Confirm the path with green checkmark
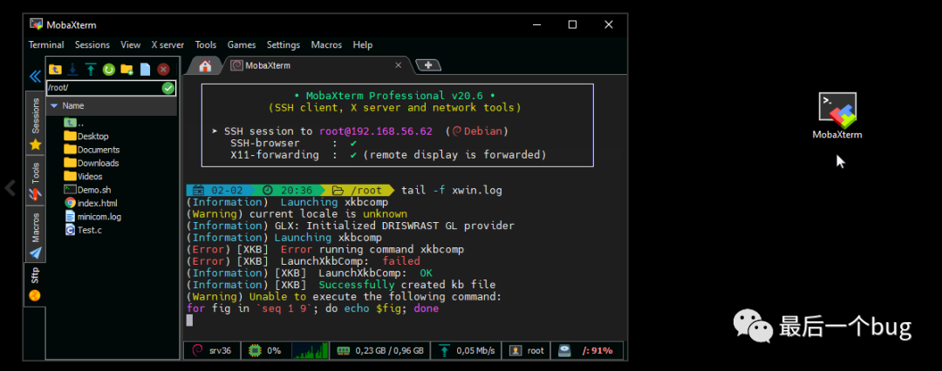This screenshot has height=371, width=942. [x=167, y=88]
